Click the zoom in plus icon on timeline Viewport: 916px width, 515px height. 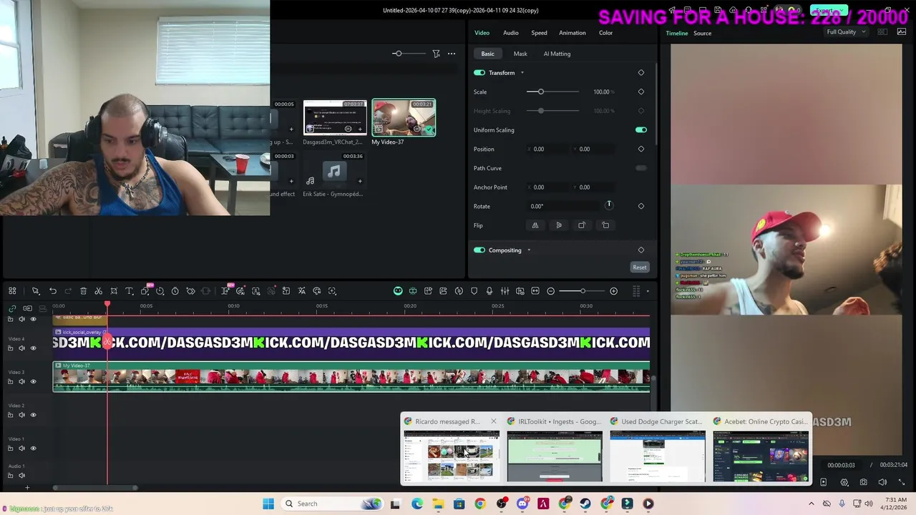[x=613, y=291]
